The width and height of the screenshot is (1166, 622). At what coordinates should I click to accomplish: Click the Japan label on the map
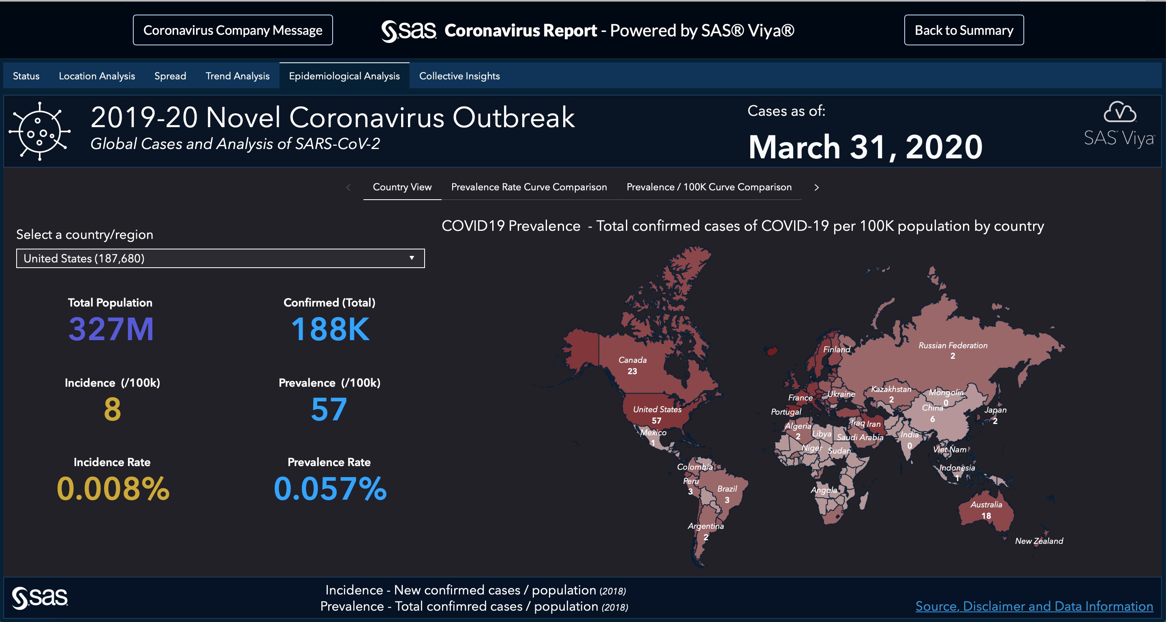click(995, 409)
